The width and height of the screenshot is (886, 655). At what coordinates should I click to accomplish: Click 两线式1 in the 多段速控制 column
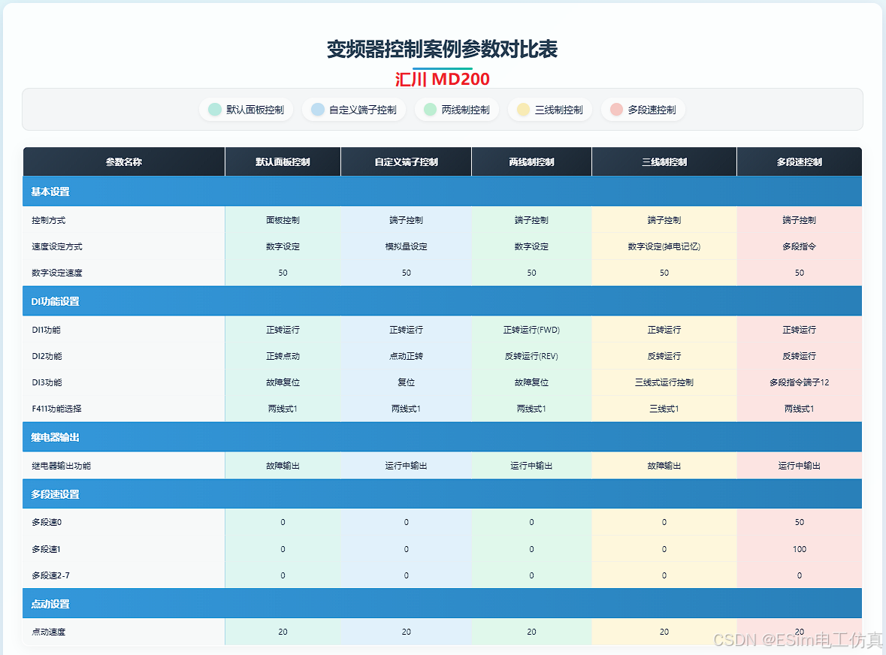[x=800, y=409]
